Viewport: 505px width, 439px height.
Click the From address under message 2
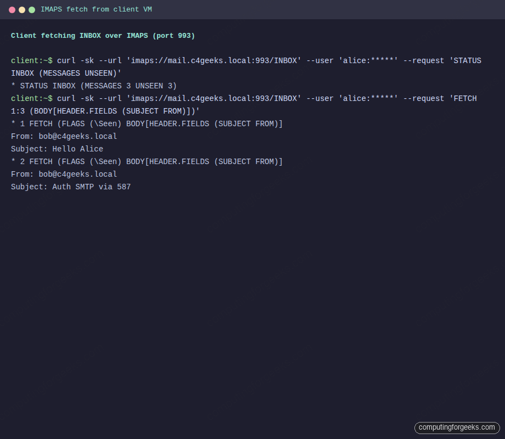click(77, 174)
